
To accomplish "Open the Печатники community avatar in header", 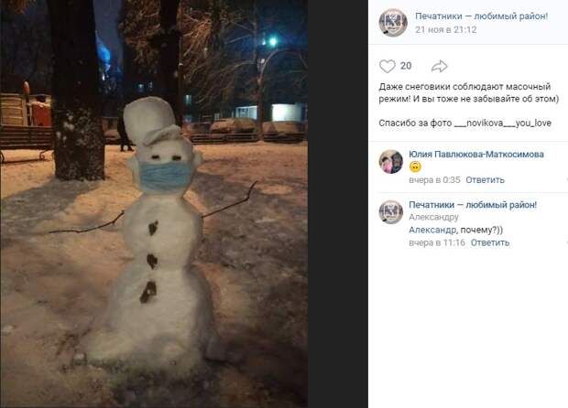I will (393, 23).
